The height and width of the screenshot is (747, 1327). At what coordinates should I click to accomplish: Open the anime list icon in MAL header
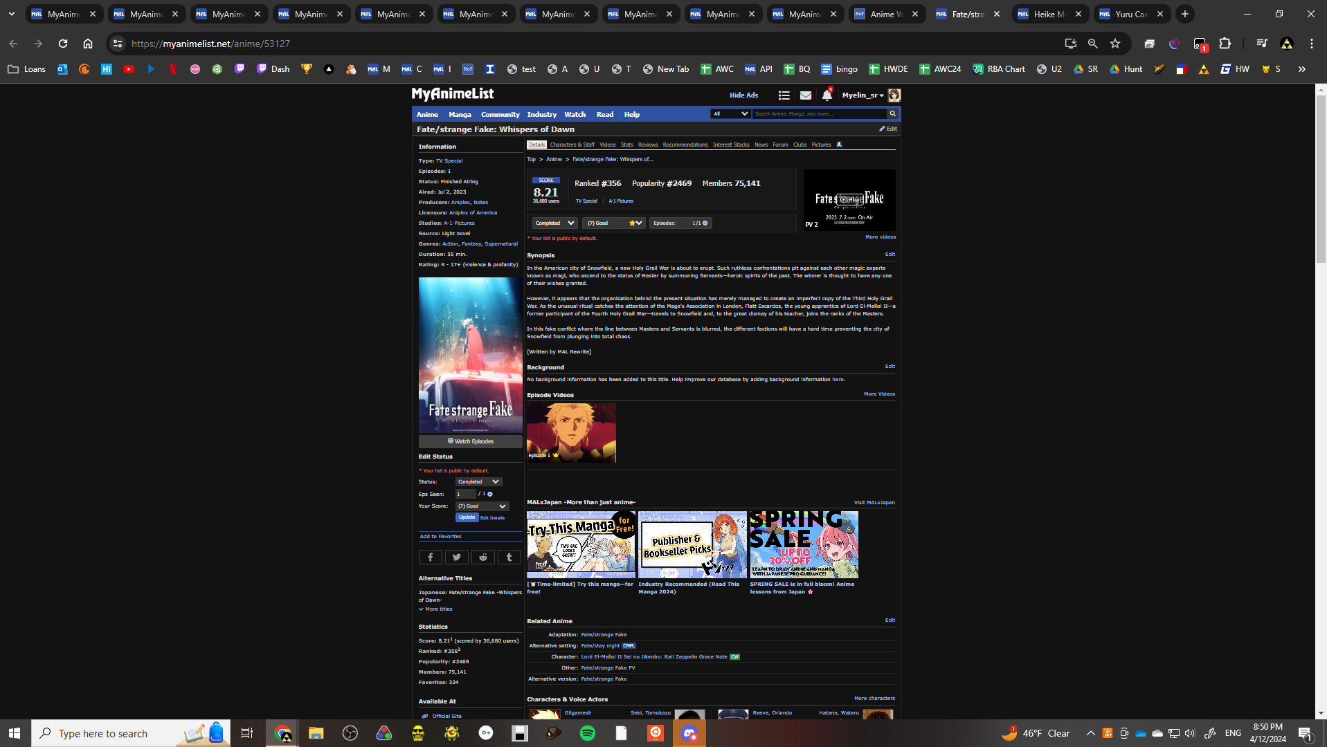[784, 95]
